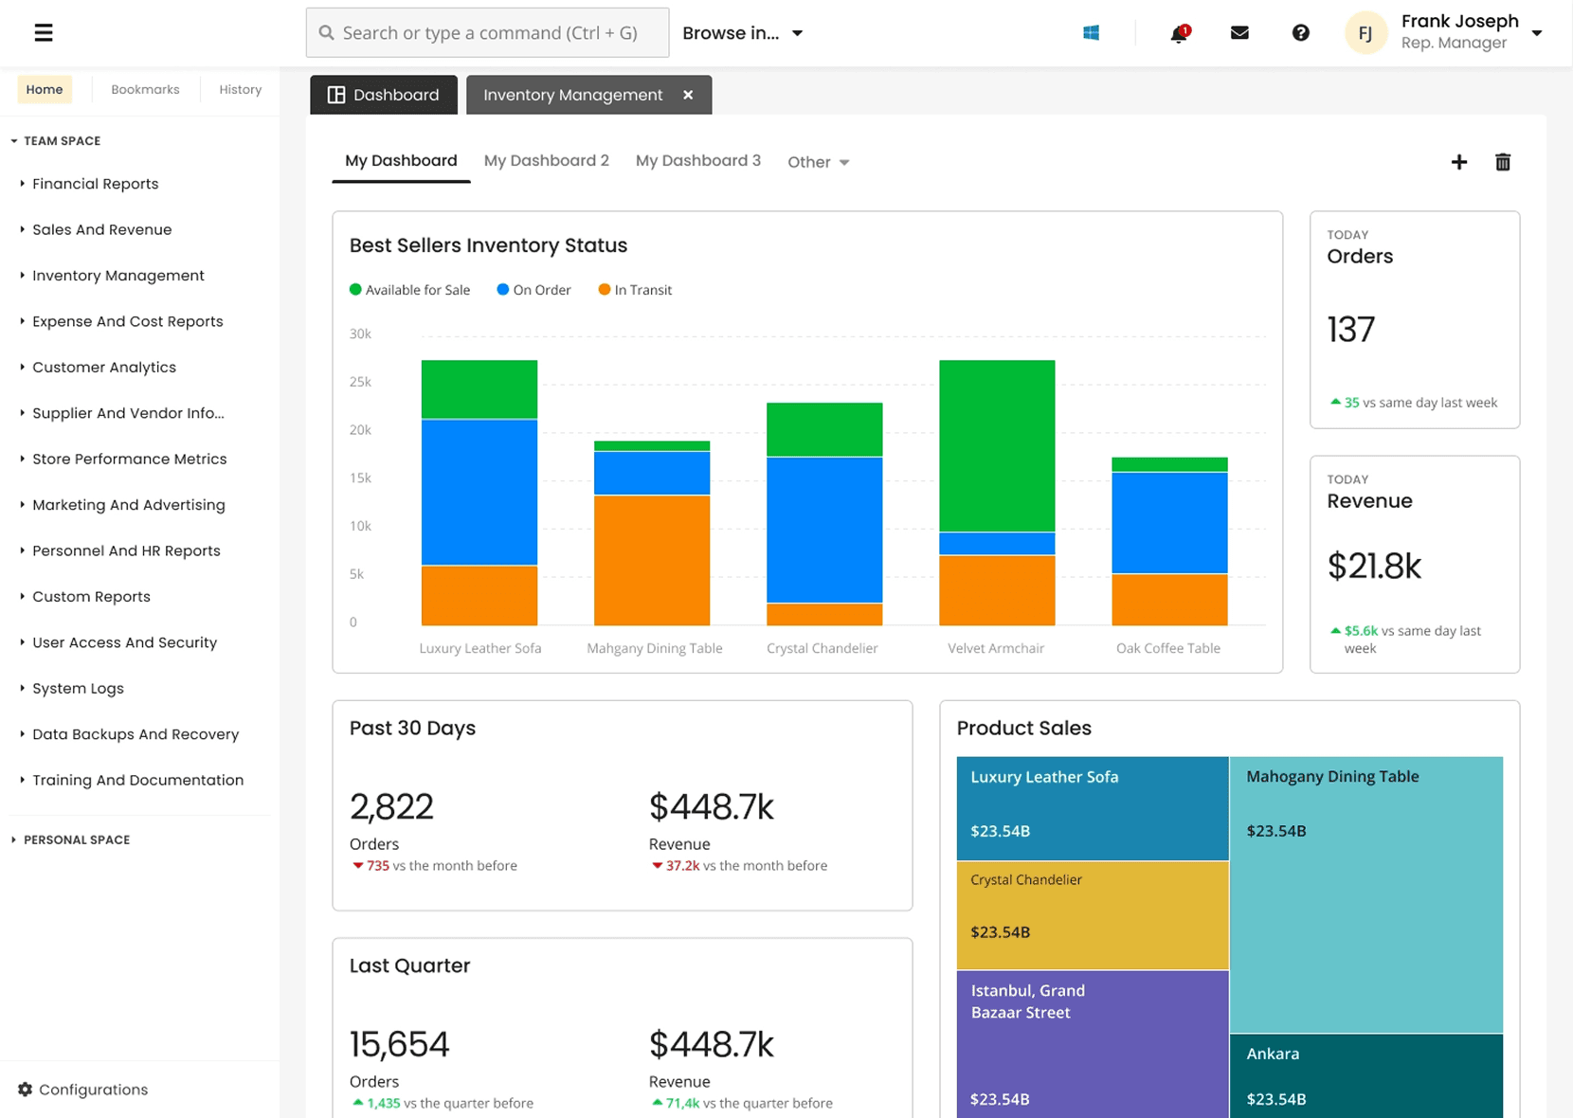Viewport: 1573px width, 1118px height.
Task: Click the search magnifier icon
Action: point(327,33)
